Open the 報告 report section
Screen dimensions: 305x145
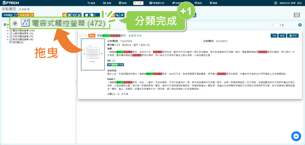[198, 3]
